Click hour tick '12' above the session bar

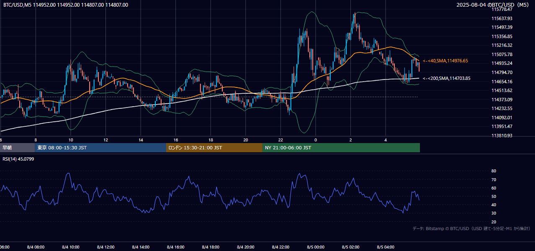(106, 140)
